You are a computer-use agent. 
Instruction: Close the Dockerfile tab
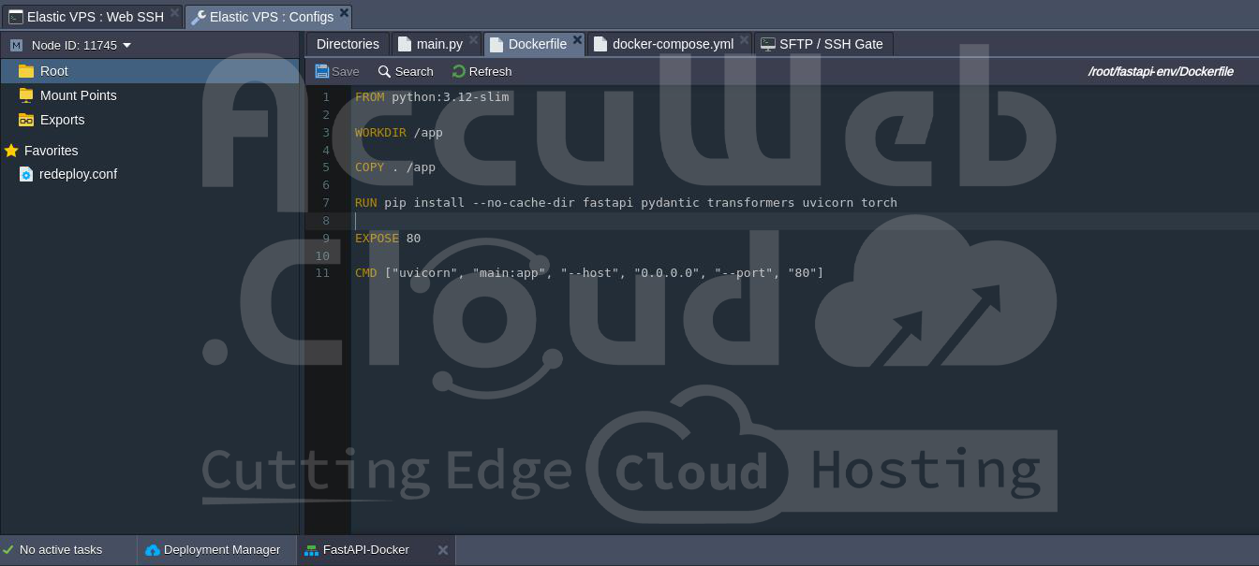coord(577,40)
